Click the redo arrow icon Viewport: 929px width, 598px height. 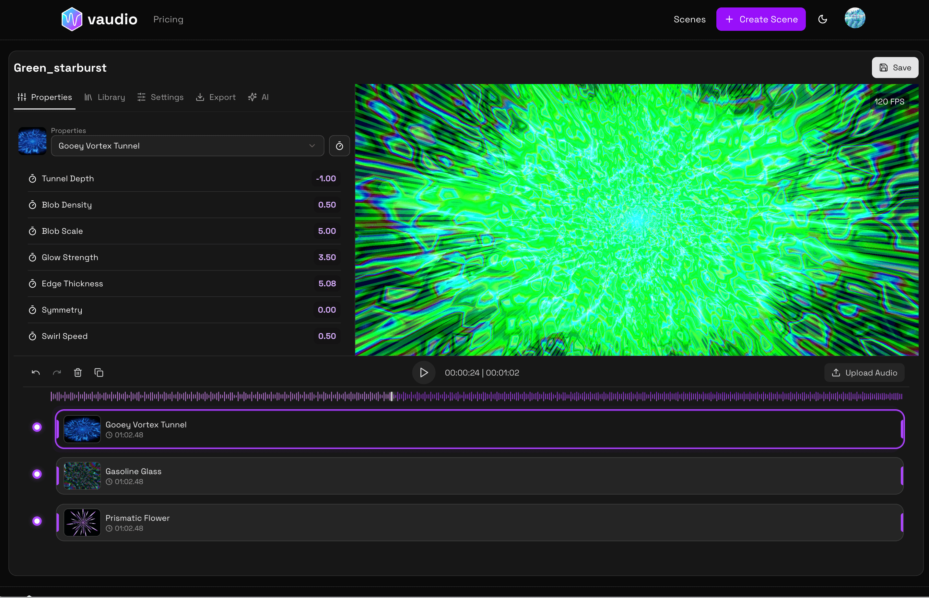coord(57,373)
